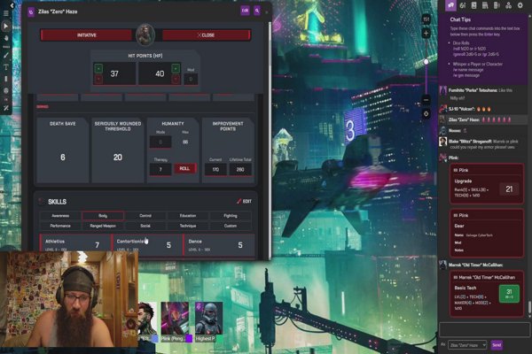Click the current HP value 37
This screenshot has width=532, height=354.
pyautogui.click(x=114, y=73)
